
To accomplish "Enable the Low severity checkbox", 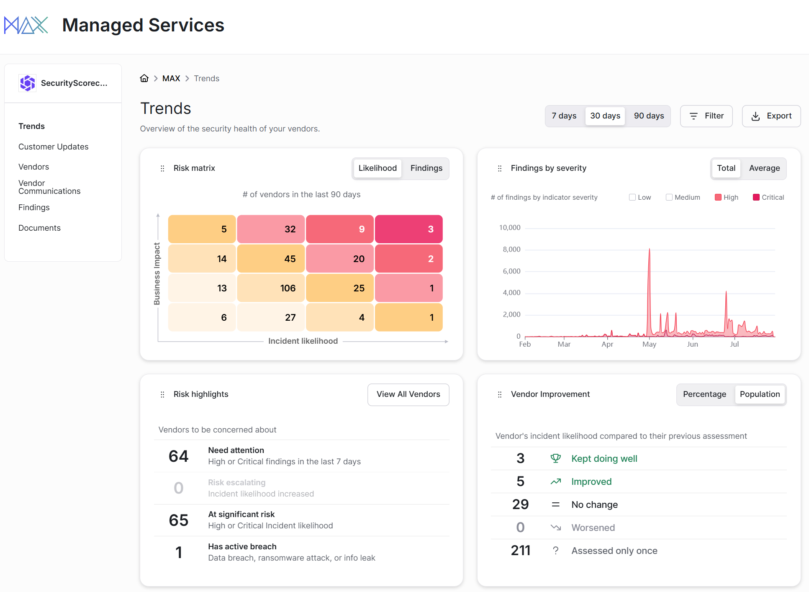I will [632, 197].
